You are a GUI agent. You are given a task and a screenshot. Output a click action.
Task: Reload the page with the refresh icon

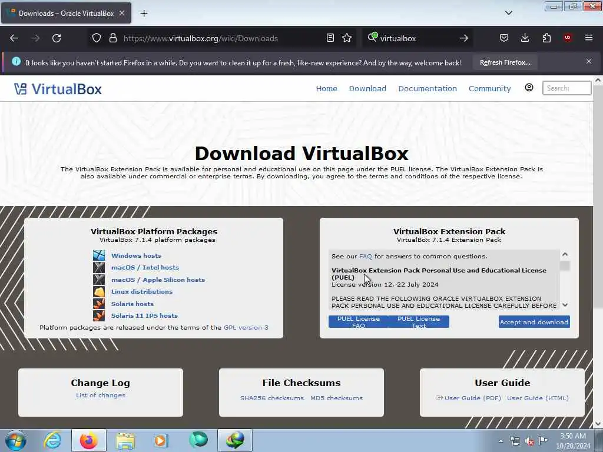tap(57, 38)
